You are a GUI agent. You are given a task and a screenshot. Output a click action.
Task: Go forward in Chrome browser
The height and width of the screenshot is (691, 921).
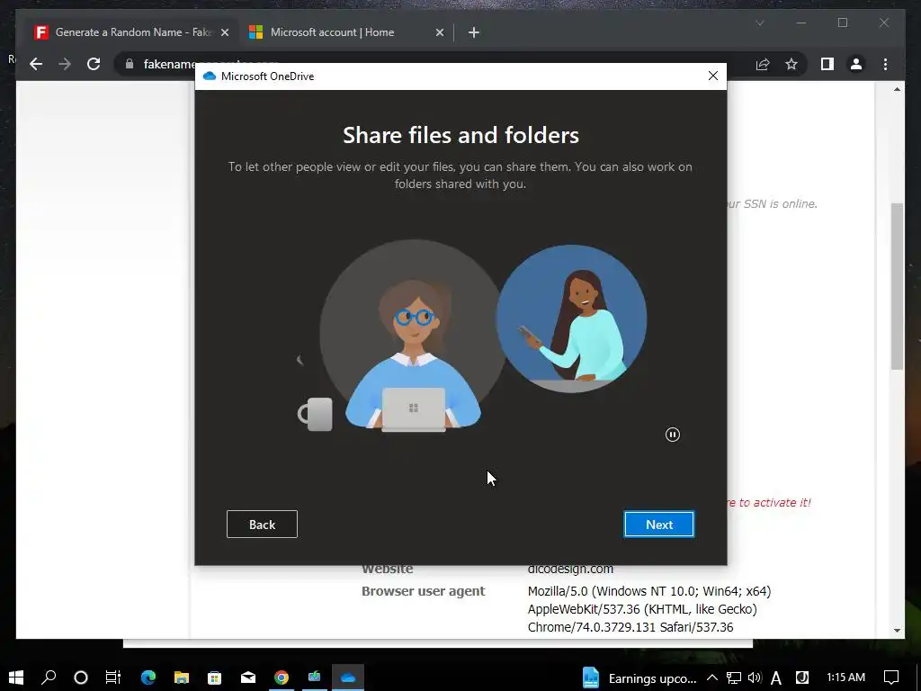[65, 64]
